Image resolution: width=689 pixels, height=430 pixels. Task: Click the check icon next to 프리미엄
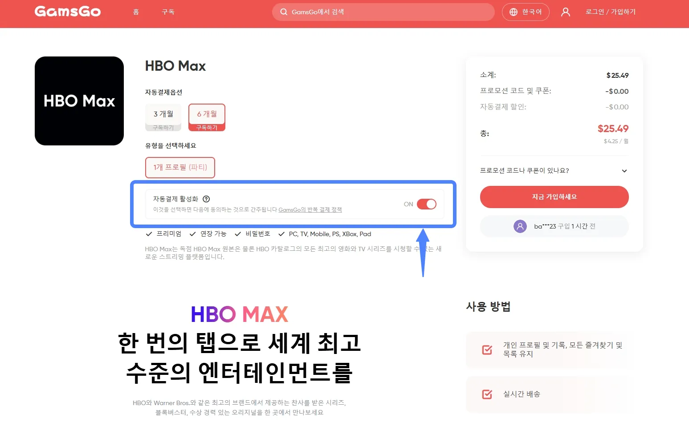click(149, 234)
